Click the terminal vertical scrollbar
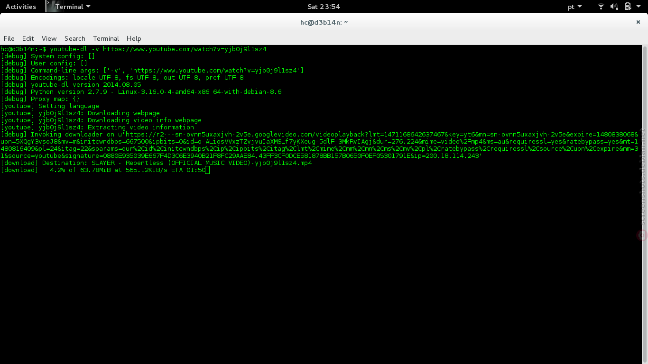 (645, 204)
